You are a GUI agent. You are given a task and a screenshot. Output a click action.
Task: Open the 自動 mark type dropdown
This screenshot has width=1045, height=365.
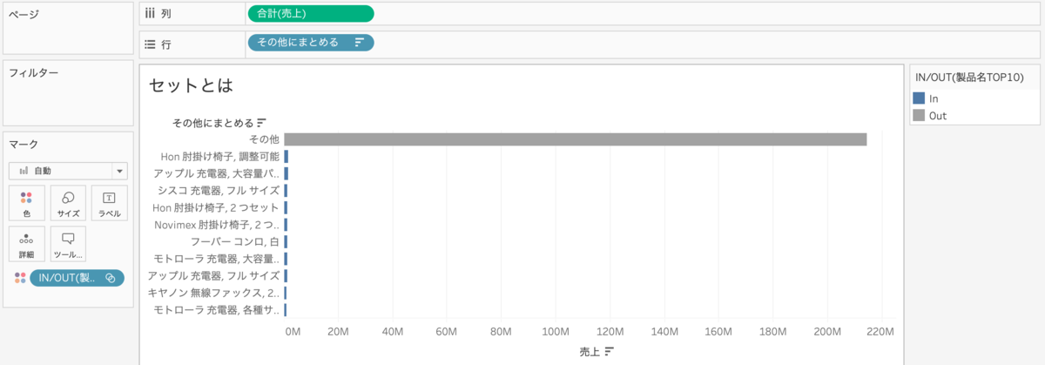pyautogui.click(x=68, y=171)
